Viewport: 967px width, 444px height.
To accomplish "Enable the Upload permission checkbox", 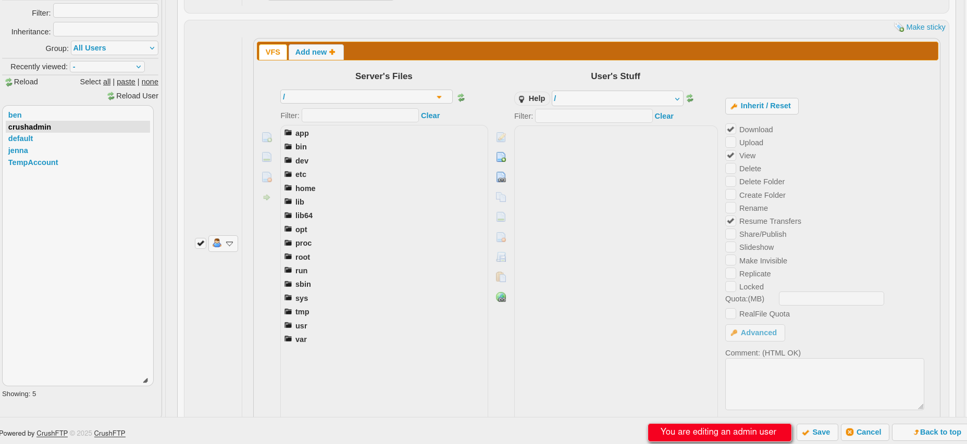I will coord(731,142).
